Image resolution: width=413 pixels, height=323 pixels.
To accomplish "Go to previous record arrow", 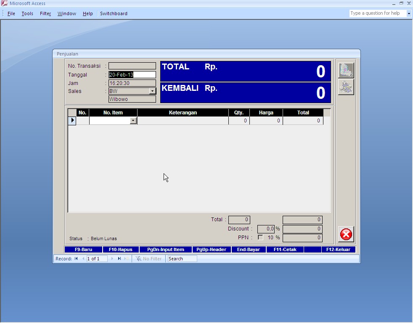I will tap(83, 259).
